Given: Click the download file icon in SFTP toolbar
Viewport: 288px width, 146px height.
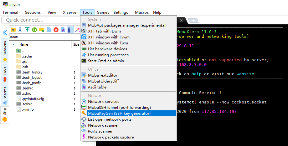Looking at the screenshot, I should coord(20,30).
